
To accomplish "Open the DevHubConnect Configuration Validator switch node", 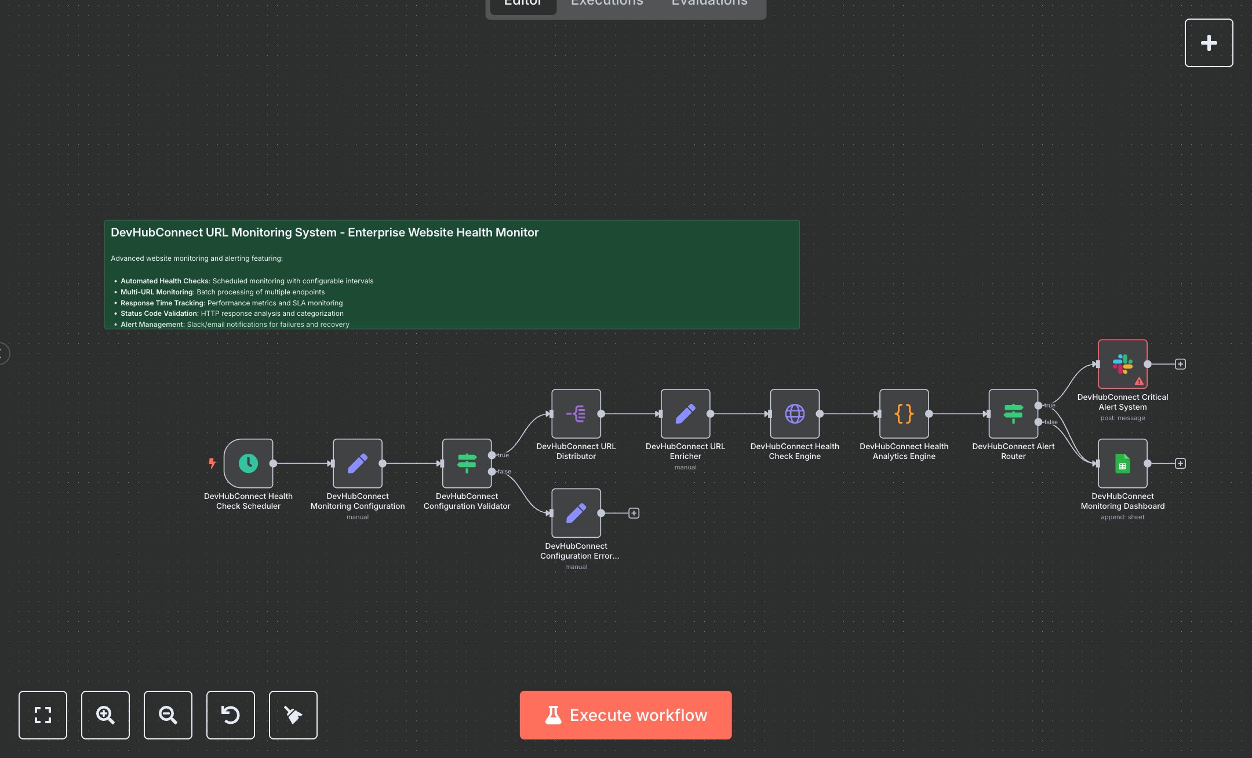I will click(x=467, y=464).
